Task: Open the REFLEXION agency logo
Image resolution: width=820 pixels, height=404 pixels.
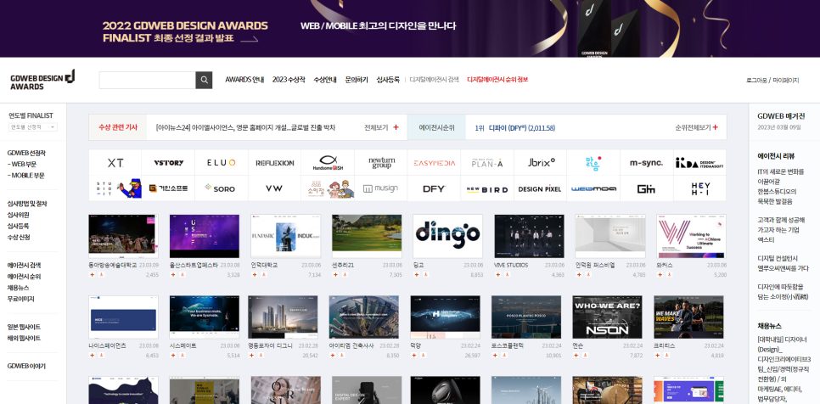Action: [x=274, y=163]
